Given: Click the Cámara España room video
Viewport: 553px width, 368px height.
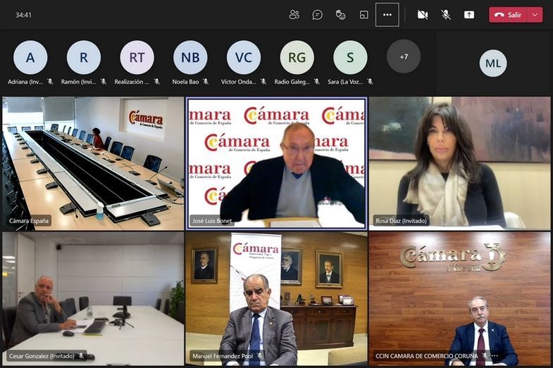Looking at the screenshot, I should 93,163.
